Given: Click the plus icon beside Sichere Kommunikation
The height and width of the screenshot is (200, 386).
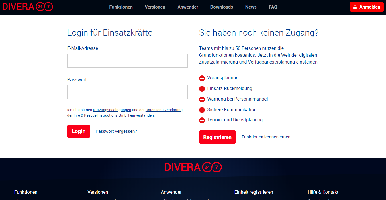Looking at the screenshot, I should [202, 110].
